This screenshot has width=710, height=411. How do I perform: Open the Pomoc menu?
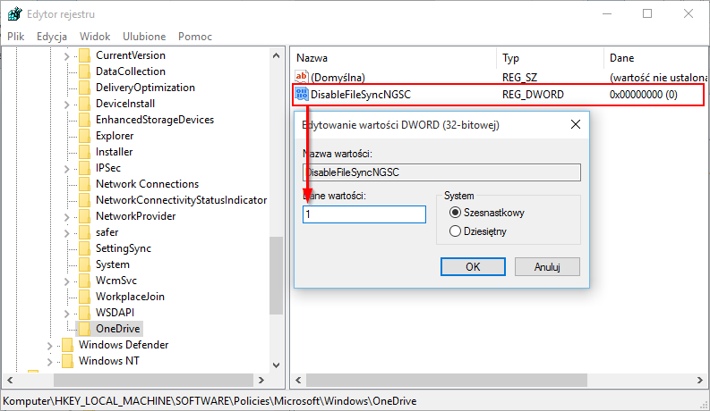coord(194,36)
